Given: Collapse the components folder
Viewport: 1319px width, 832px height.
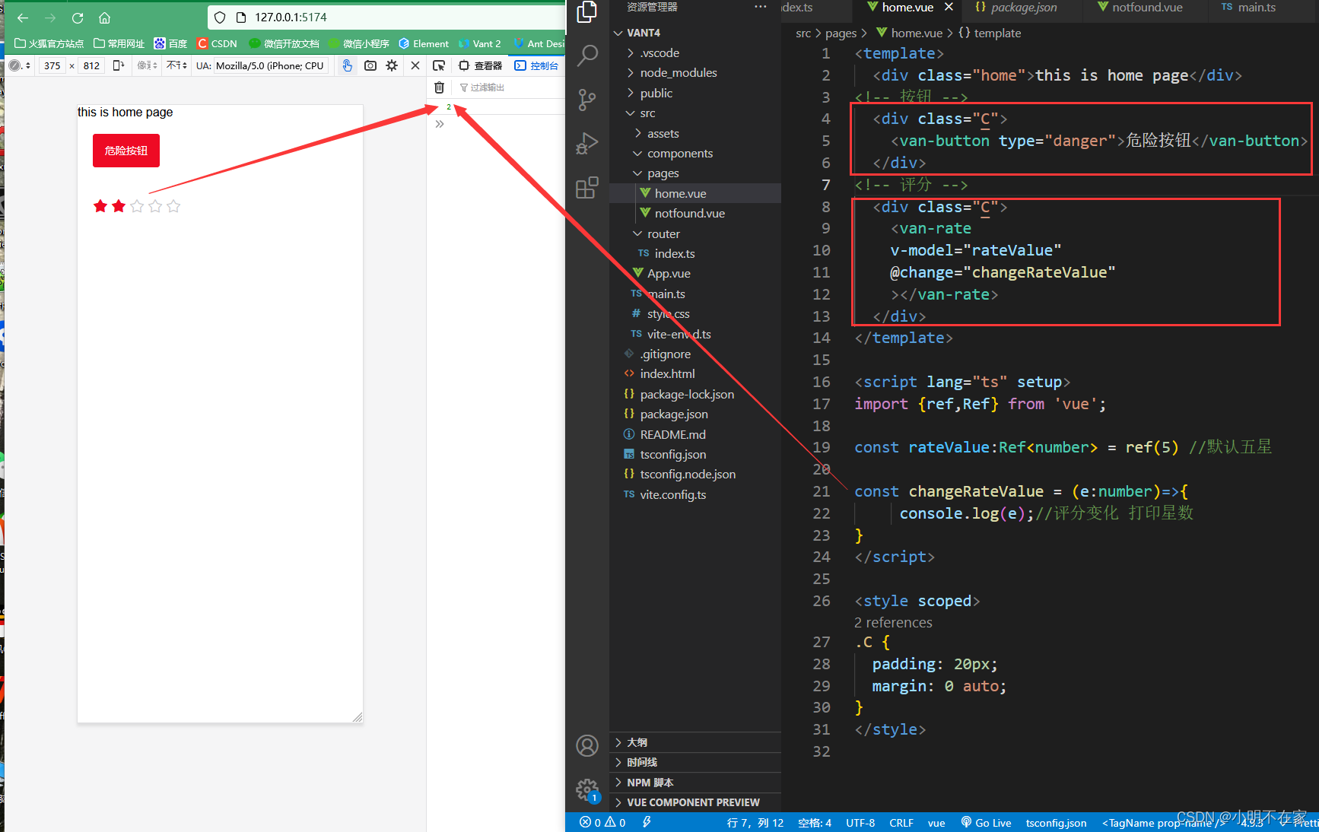Looking at the screenshot, I should click(695, 153).
